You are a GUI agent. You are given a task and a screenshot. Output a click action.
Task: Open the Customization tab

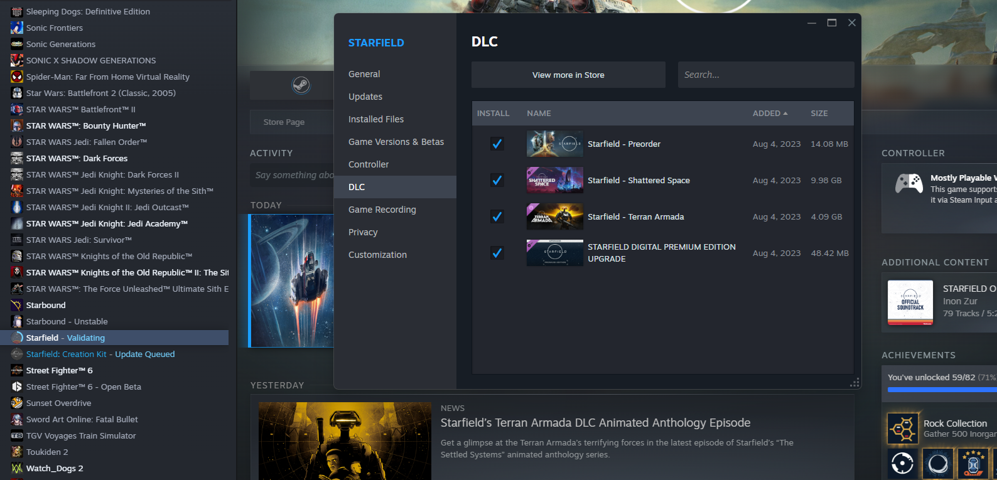tap(395, 255)
